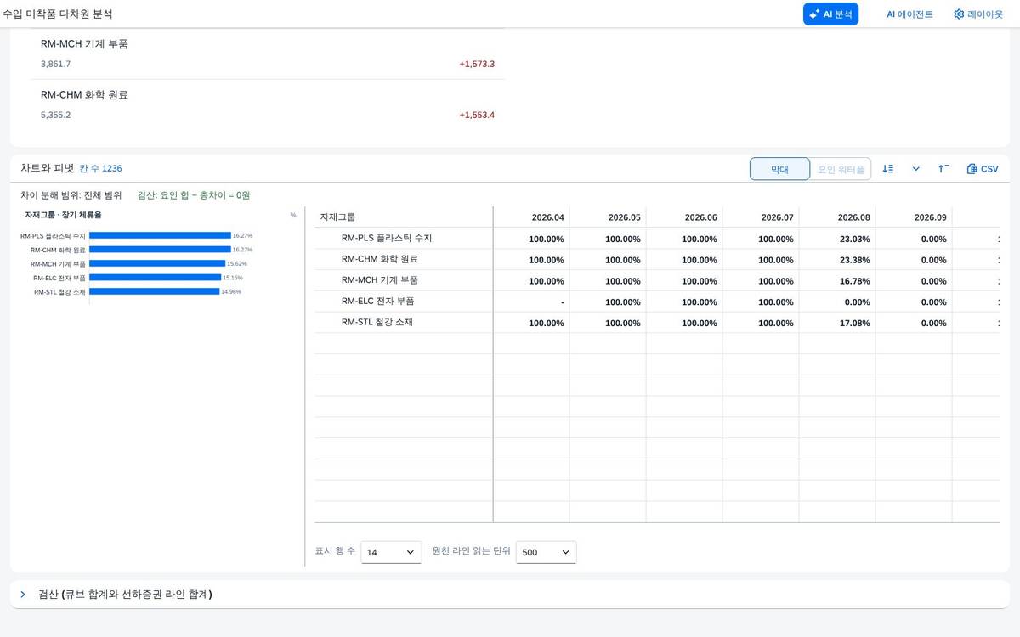Click the 차이 분해 범위: 전체 범위 text
The width and height of the screenshot is (1020, 637).
71,194
